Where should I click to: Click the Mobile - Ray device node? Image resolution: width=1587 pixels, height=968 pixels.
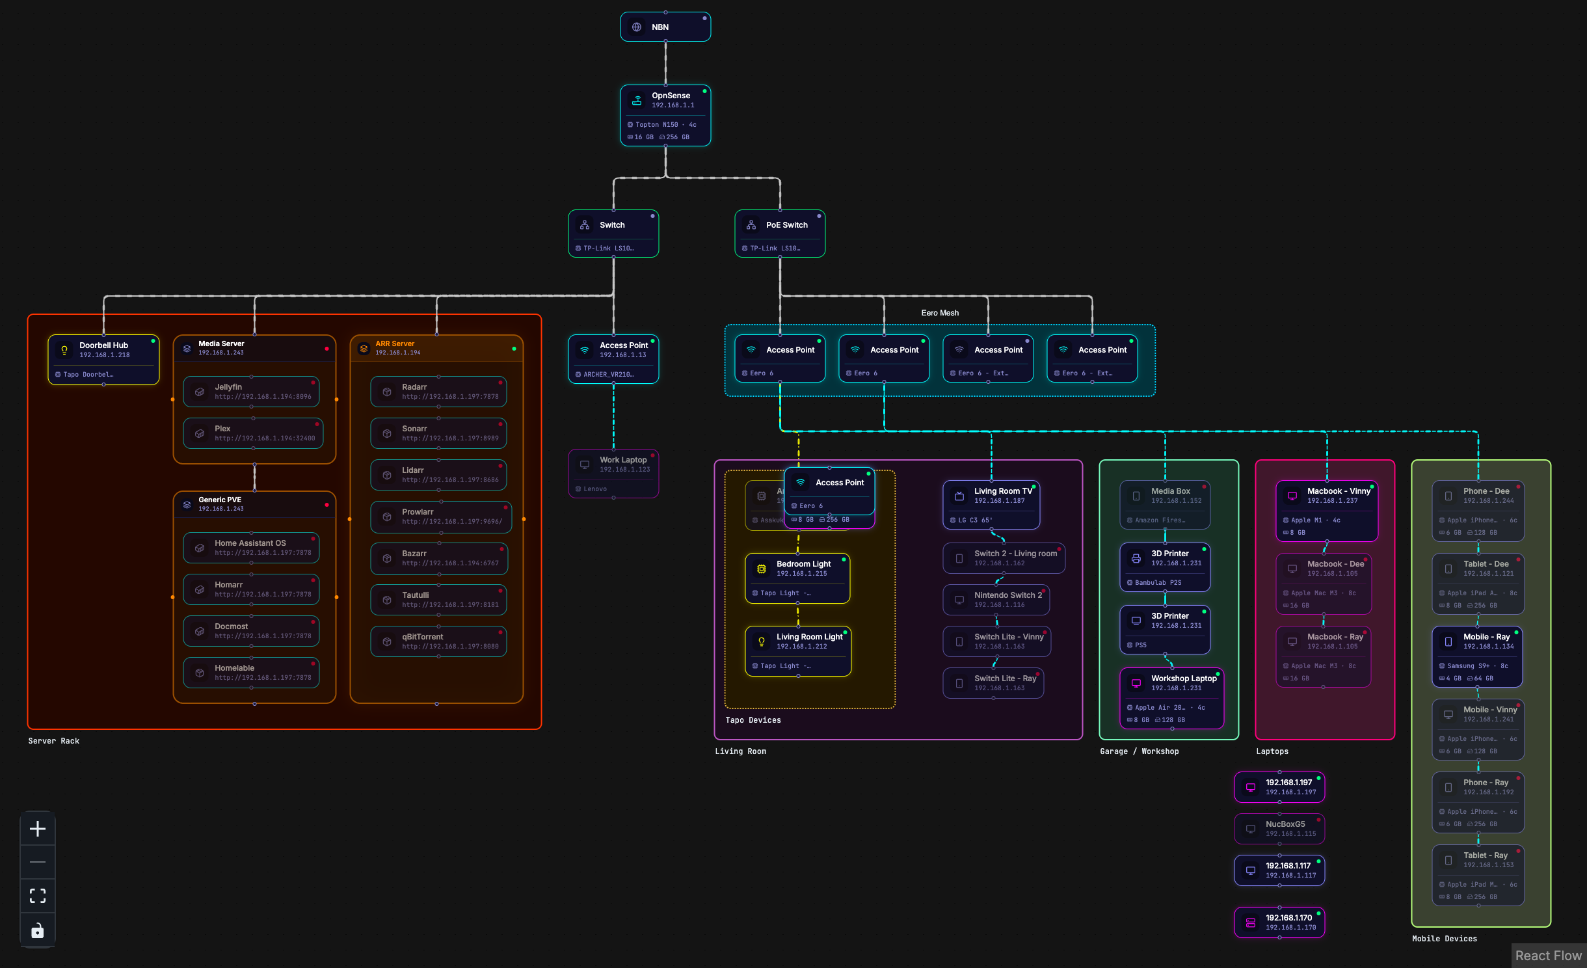click(x=1478, y=656)
